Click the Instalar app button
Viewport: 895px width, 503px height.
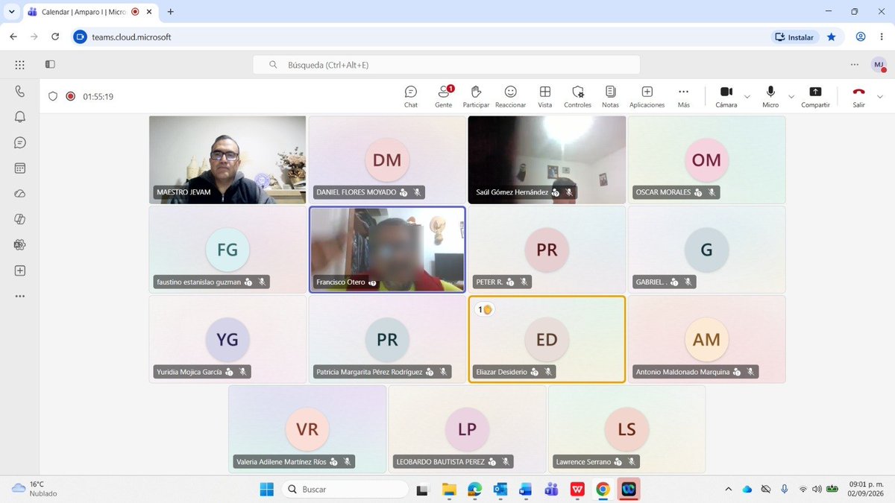tap(795, 37)
